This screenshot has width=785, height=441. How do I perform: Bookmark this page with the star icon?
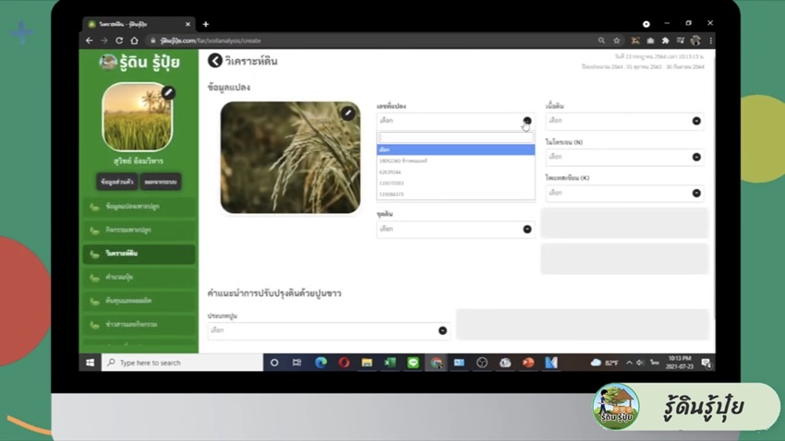pos(617,41)
